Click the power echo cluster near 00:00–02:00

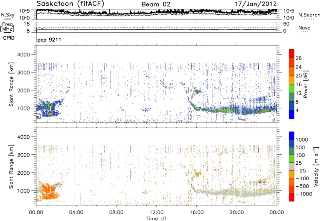click(x=48, y=109)
